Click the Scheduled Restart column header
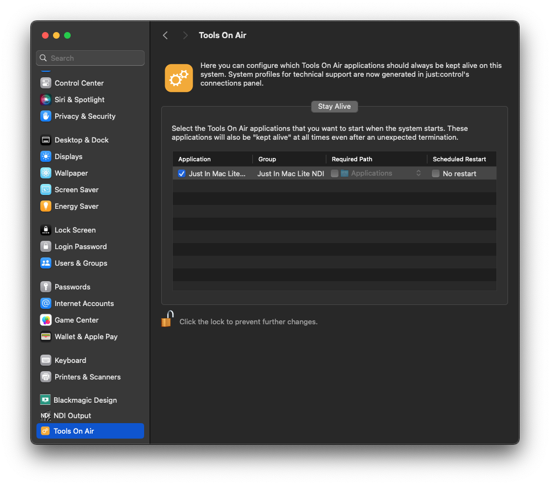Viewport: 550px width, 485px height. tap(459, 159)
